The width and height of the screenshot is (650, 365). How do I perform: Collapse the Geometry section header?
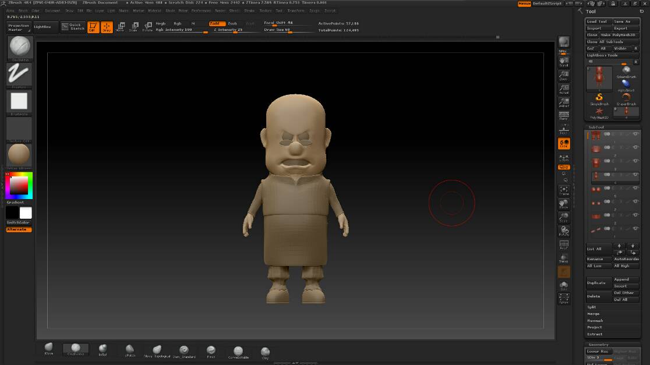coord(598,345)
